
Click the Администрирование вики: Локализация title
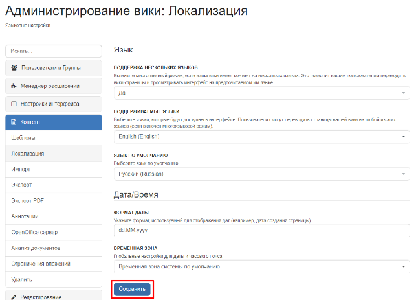(x=127, y=11)
